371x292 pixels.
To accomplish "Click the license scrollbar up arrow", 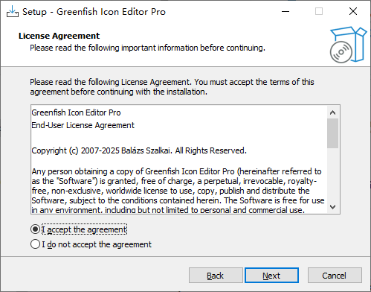I will pyautogui.click(x=332, y=112).
